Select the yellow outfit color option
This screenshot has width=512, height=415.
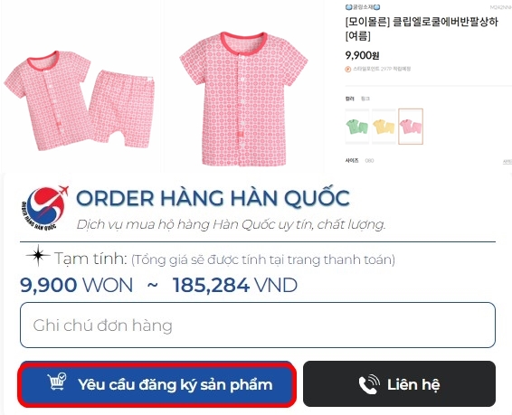click(384, 127)
